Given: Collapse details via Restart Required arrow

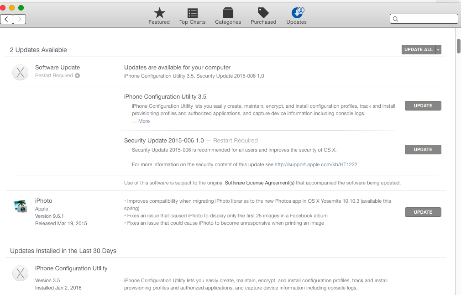Looking at the screenshot, I should pos(77,76).
